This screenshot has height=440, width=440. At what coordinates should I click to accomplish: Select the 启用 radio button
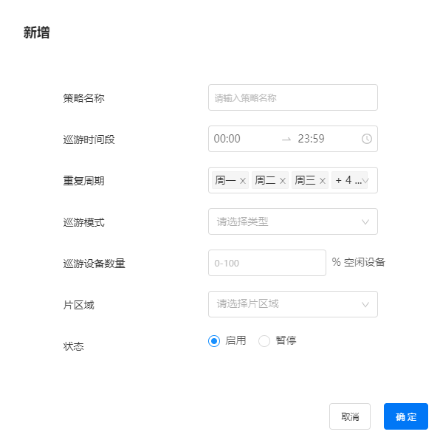(214, 341)
